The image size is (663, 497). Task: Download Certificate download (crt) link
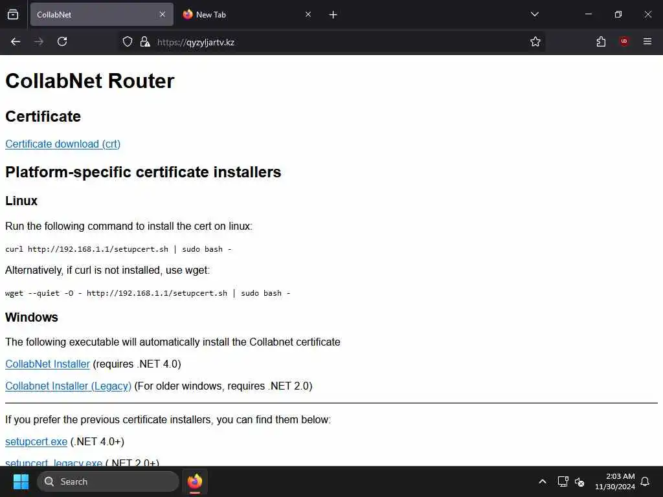pyautogui.click(x=63, y=144)
